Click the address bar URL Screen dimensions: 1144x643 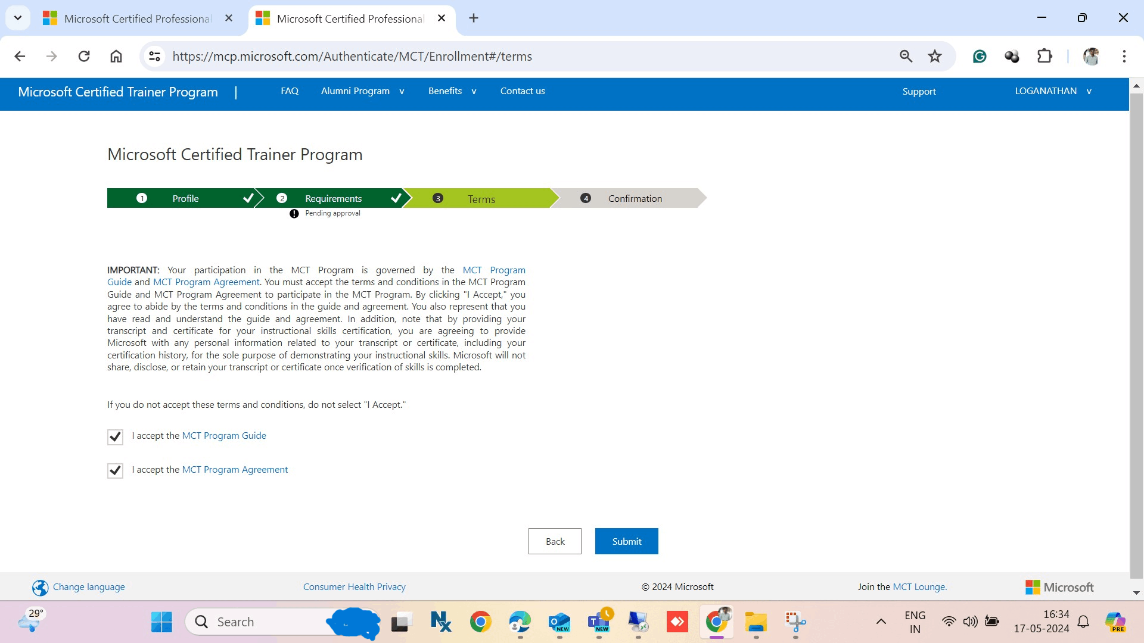(352, 56)
